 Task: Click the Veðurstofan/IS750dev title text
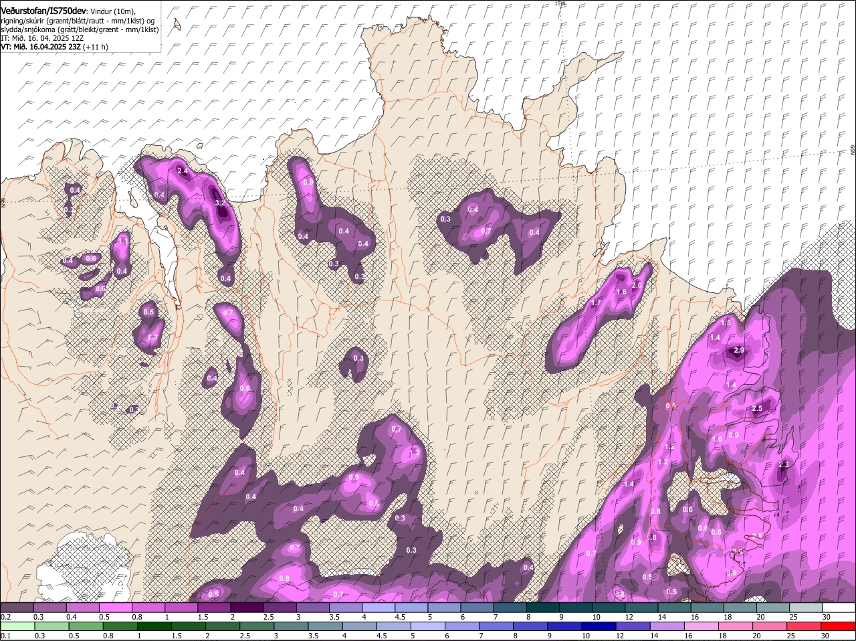[43, 11]
